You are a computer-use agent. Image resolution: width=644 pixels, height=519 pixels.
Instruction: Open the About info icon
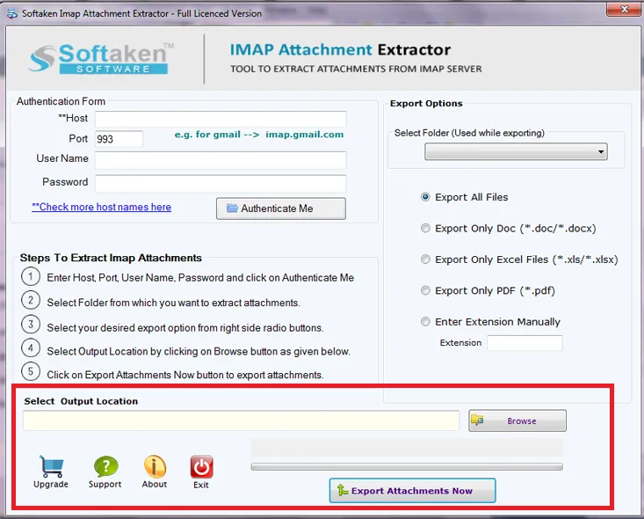click(x=155, y=471)
